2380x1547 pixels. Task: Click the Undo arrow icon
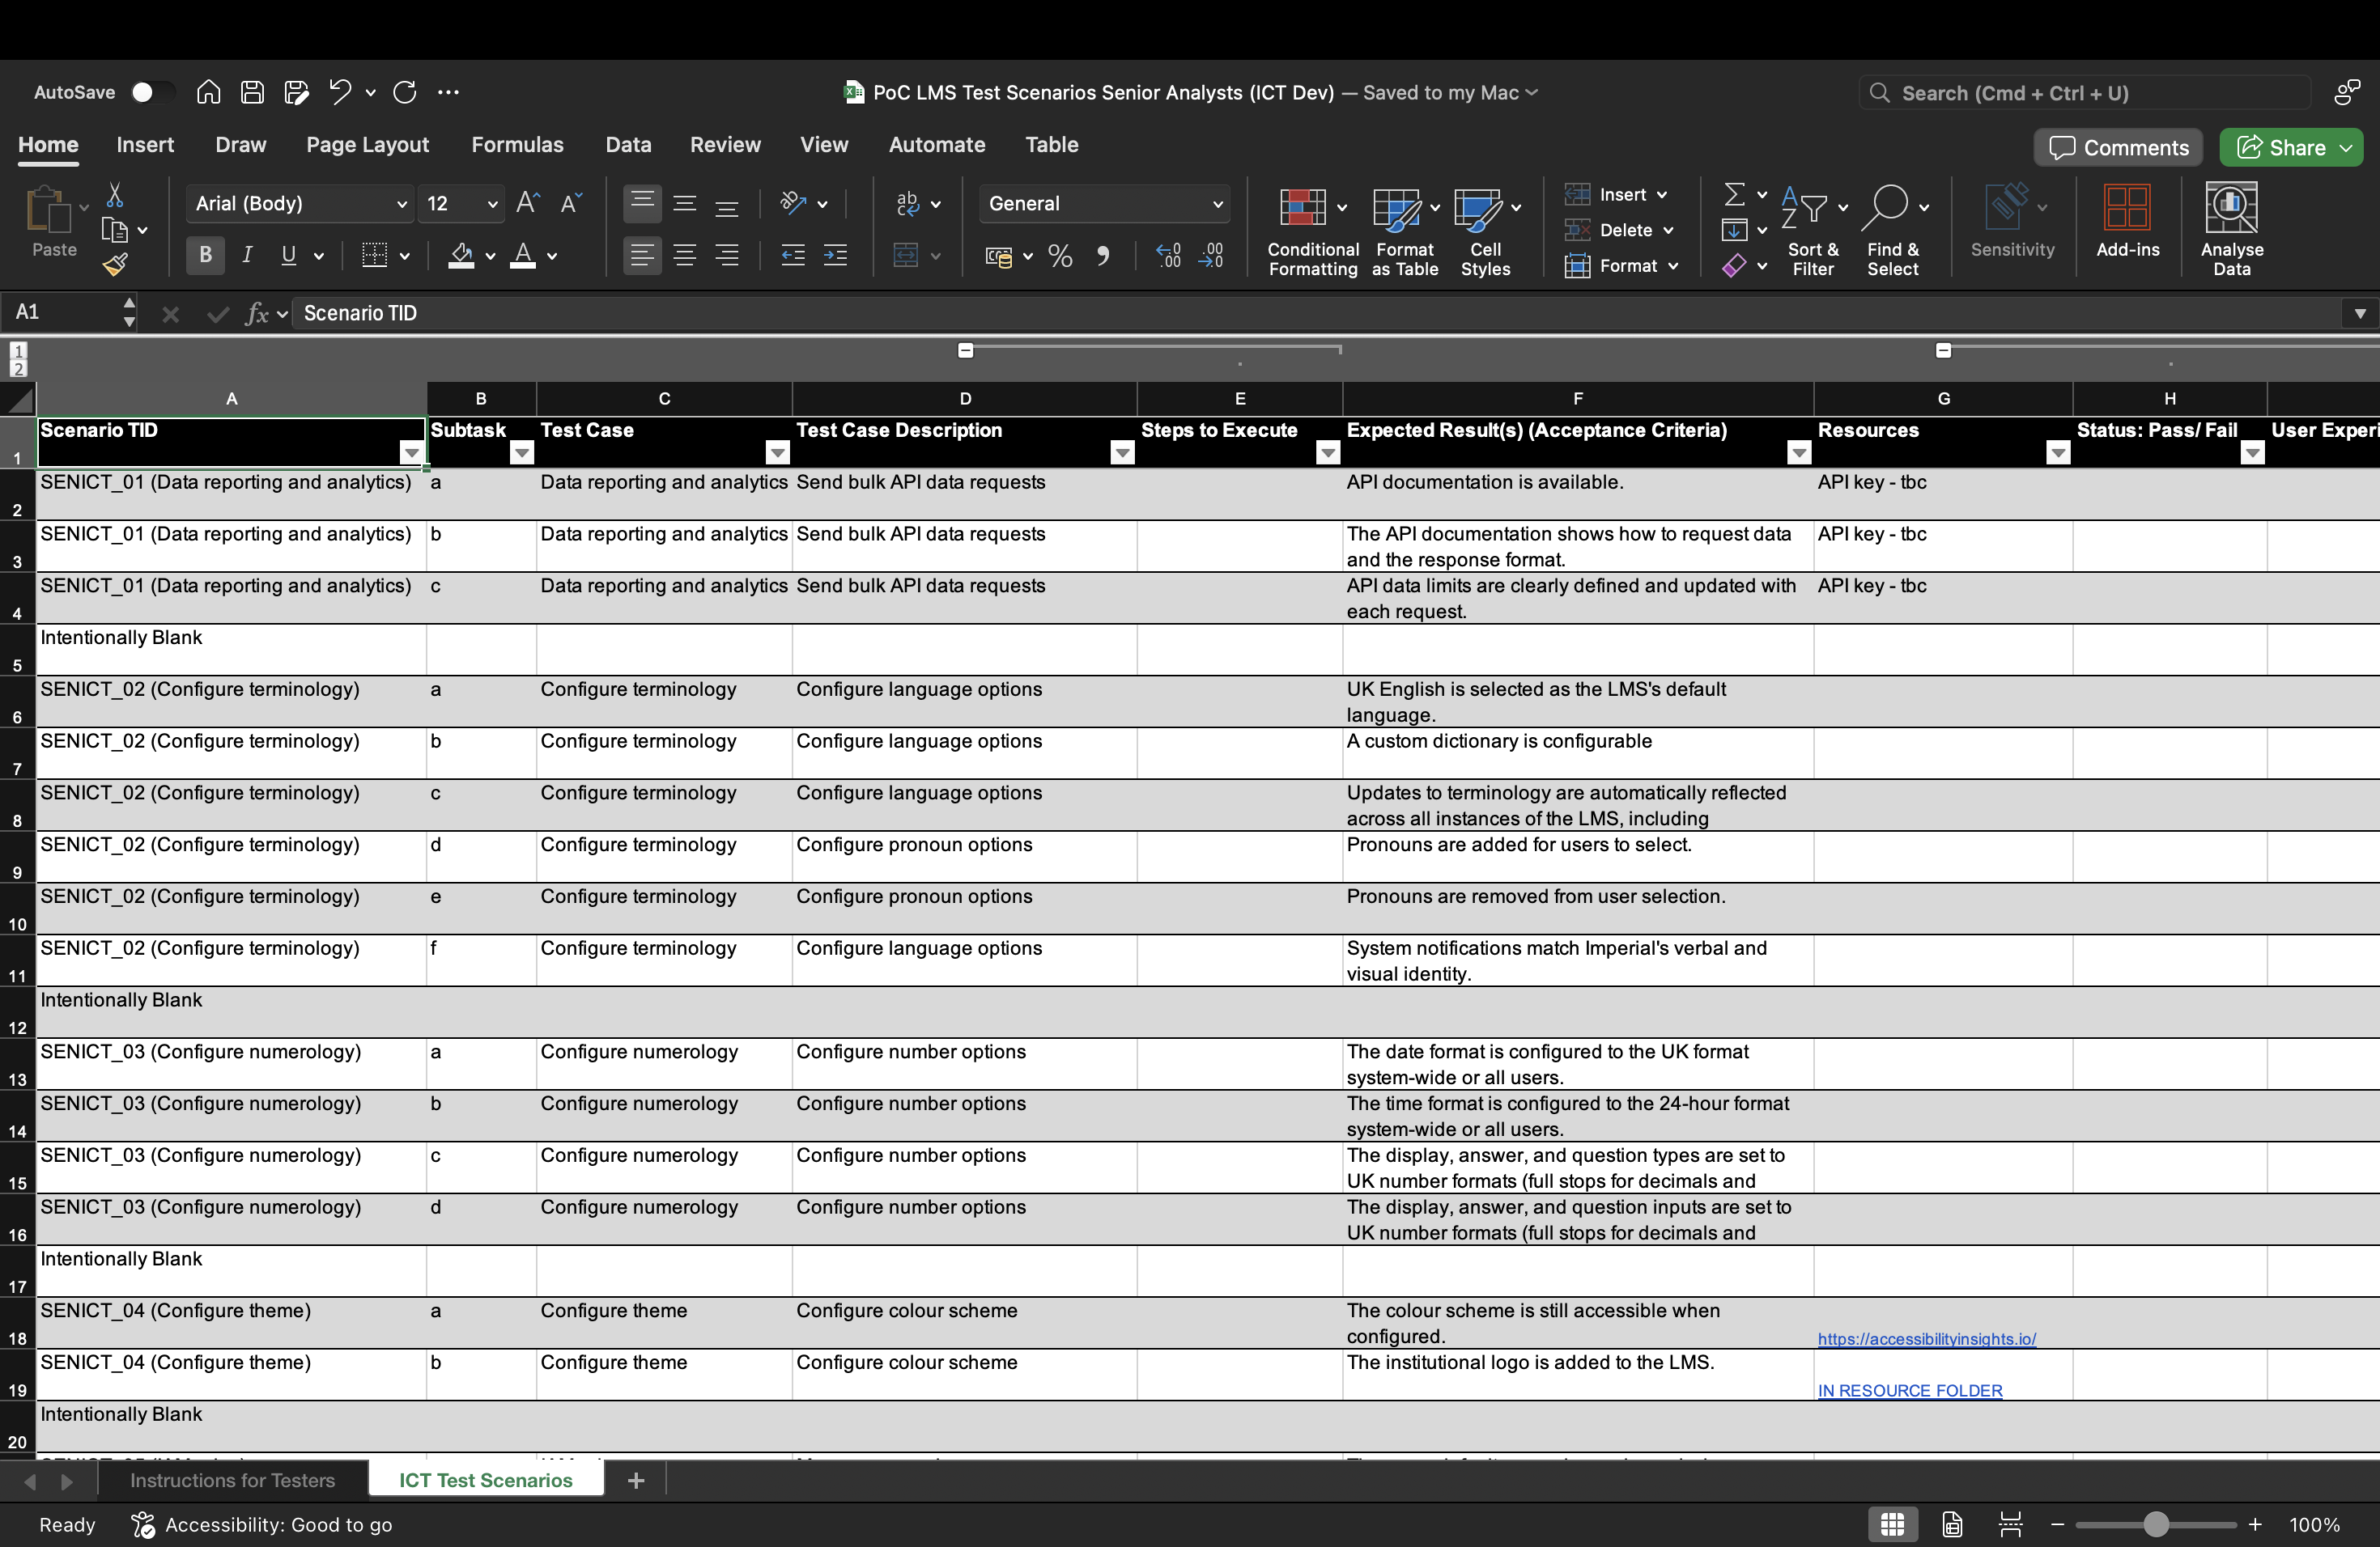[340, 92]
